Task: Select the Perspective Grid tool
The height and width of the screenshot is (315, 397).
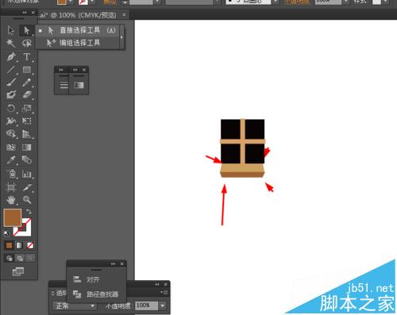Action: (x=26, y=134)
